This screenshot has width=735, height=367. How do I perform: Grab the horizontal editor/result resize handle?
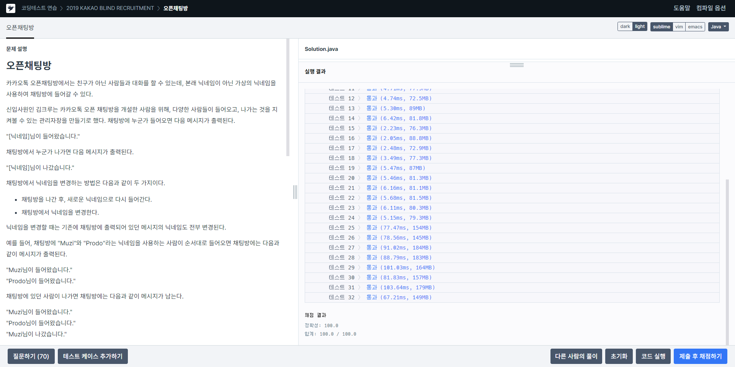517,65
